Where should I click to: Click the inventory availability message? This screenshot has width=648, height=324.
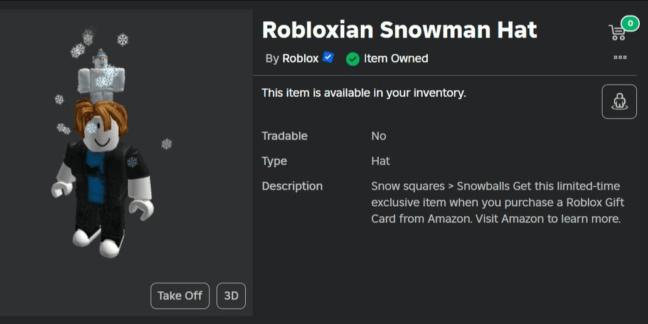tap(363, 93)
